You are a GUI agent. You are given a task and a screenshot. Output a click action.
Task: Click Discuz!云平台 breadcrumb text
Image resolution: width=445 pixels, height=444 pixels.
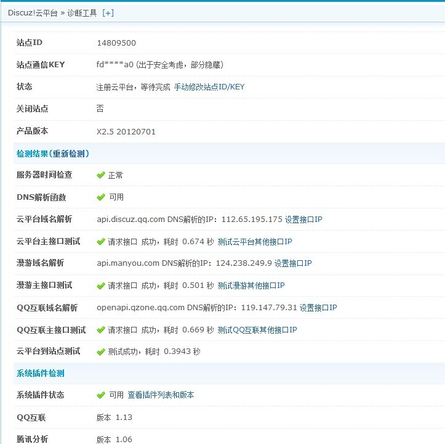[x=33, y=13]
